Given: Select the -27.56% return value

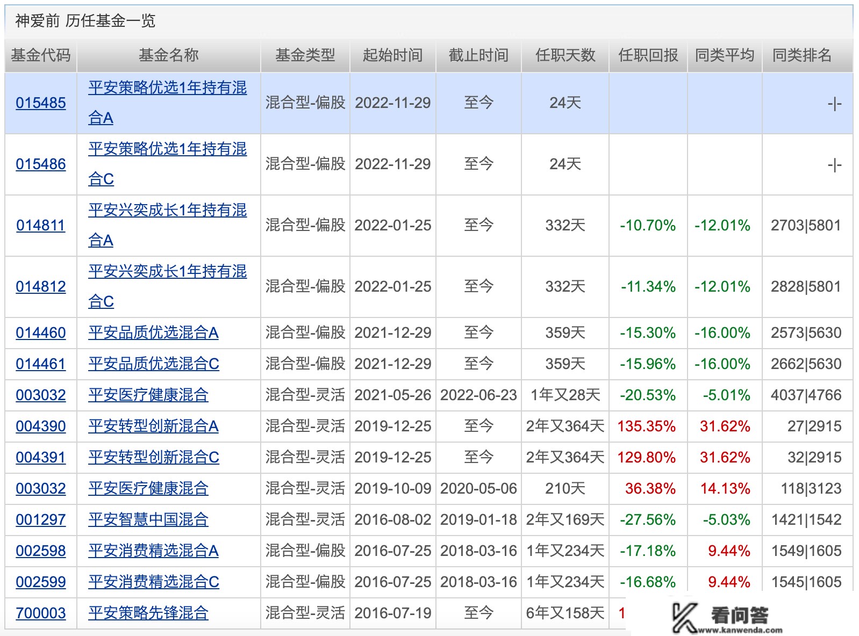Looking at the screenshot, I should point(648,520).
